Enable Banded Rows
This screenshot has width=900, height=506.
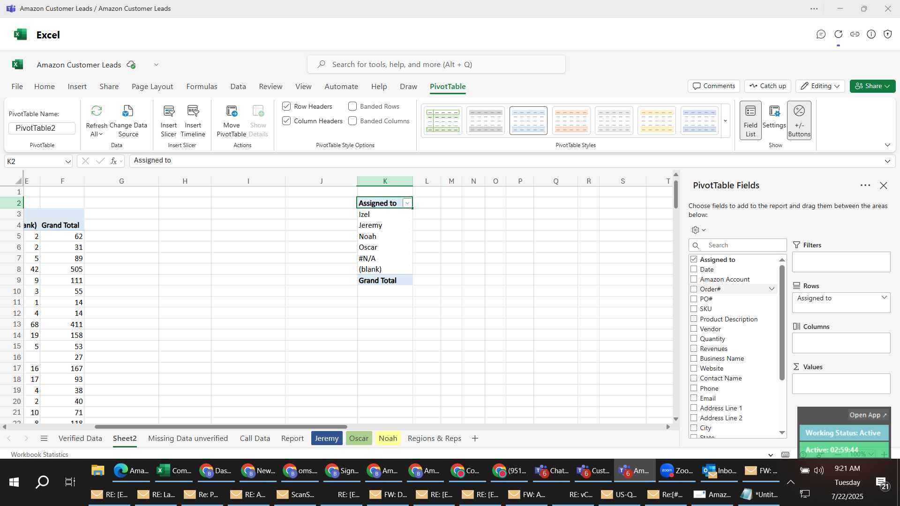pos(352,106)
